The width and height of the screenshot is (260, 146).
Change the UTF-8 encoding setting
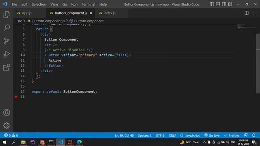pos(160,135)
